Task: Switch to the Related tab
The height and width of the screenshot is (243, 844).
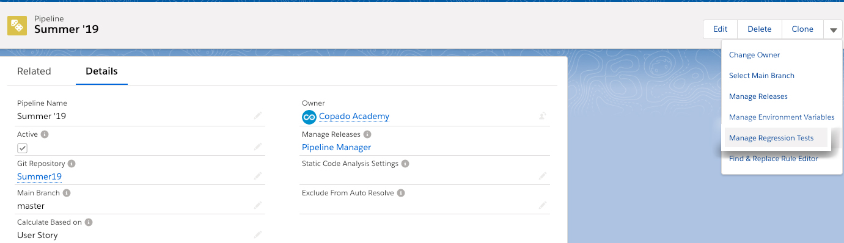Action: 34,71
